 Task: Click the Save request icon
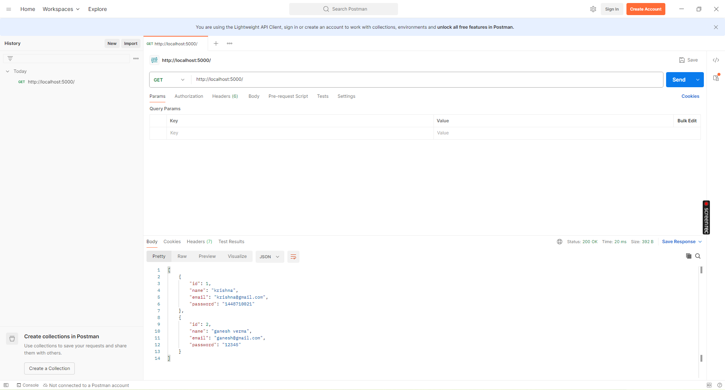682,60
